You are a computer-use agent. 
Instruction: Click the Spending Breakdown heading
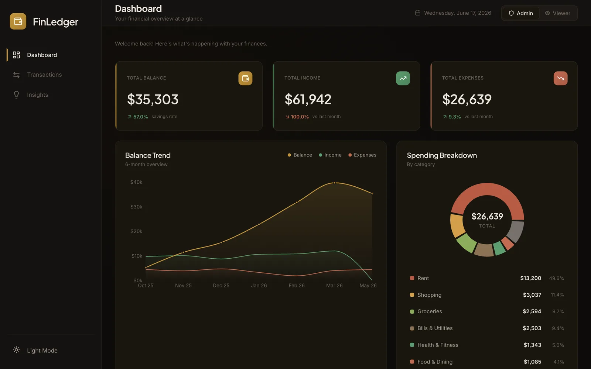pos(442,155)
